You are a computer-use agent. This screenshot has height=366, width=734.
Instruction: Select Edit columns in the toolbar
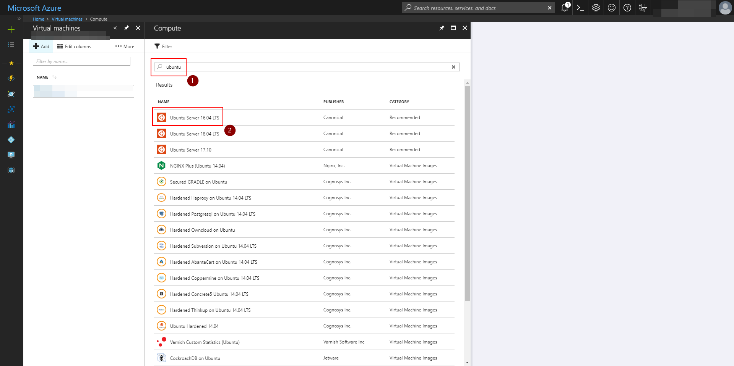click(74, 46)
